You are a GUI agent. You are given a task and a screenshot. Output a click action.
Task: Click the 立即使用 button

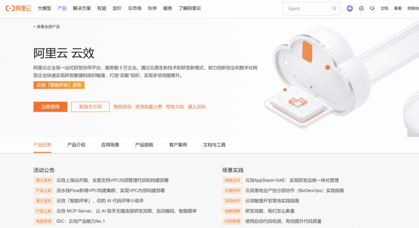(x=50, y=107)
